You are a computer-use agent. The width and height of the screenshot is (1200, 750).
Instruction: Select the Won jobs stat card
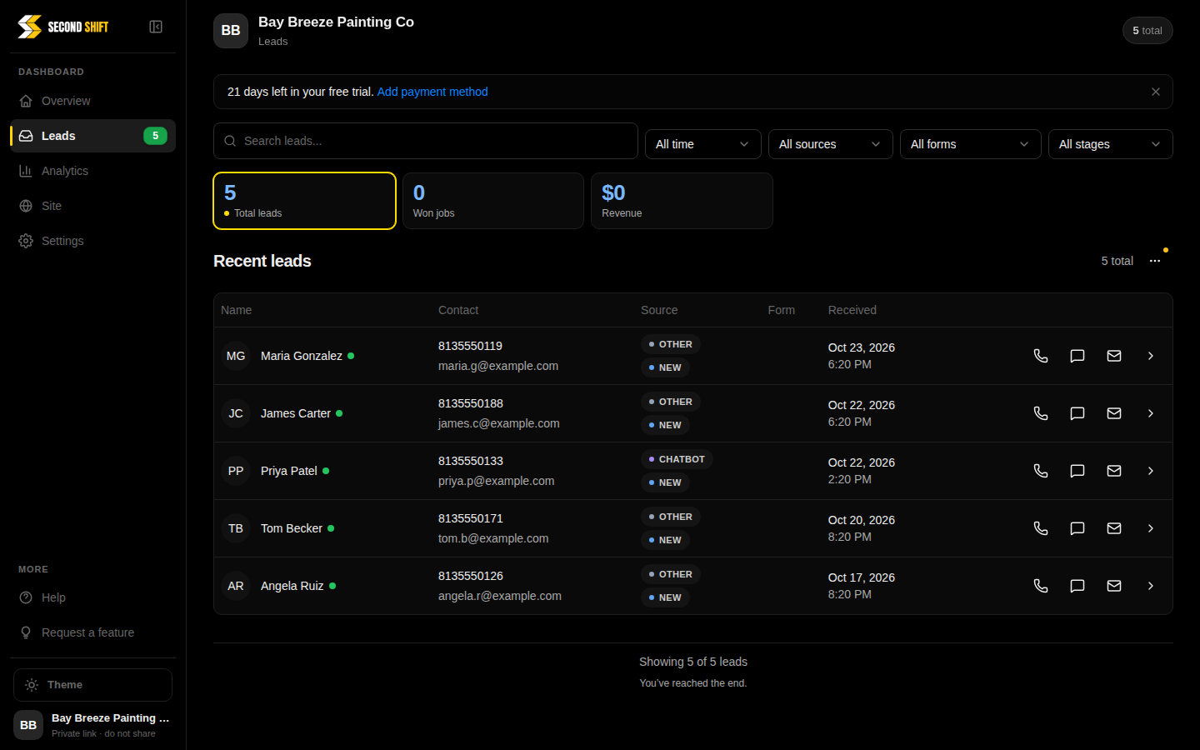[493, 201]
